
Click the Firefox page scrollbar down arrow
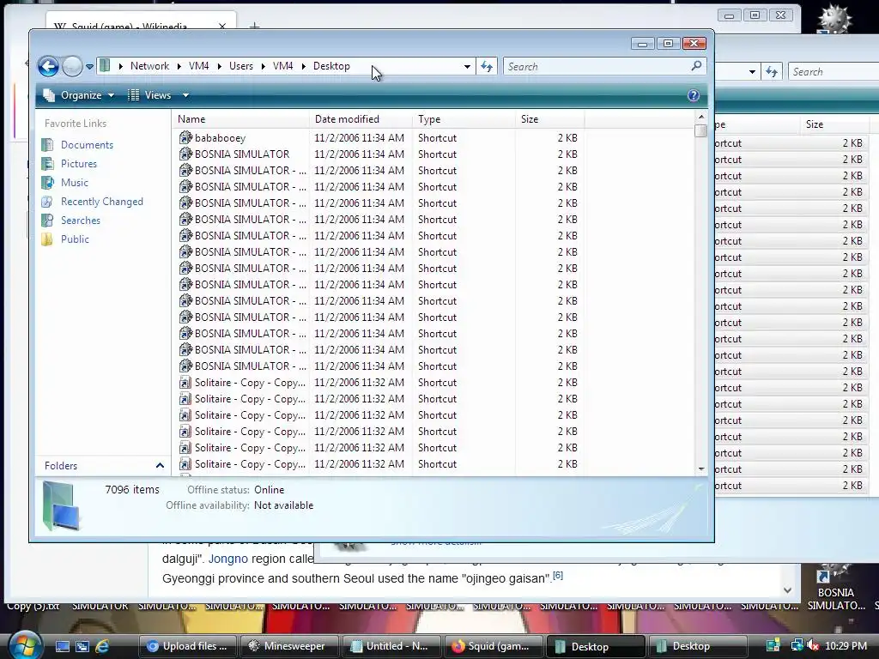[788, 590]
